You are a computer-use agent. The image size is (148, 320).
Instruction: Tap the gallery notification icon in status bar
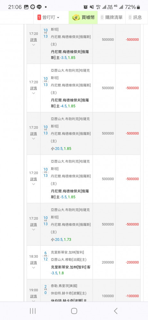pyautogui.click(x=26, y=7)
